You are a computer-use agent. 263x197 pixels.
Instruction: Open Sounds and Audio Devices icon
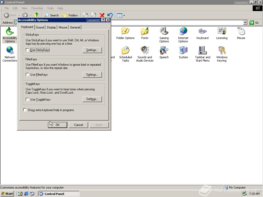pos(145,54)
